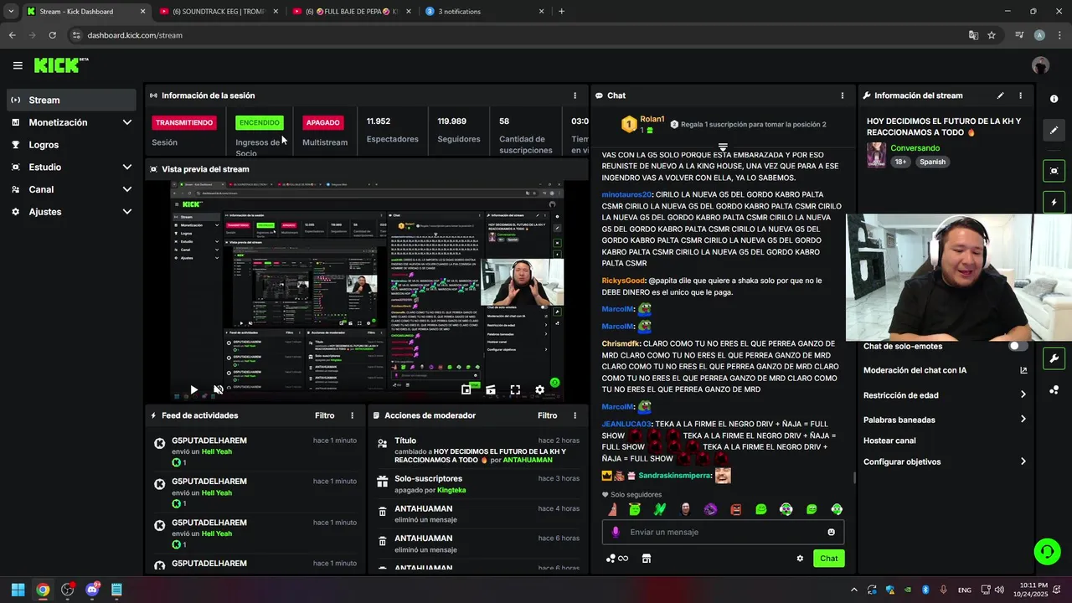
Task: Select the purple monster emote
Action: [710, 509]
